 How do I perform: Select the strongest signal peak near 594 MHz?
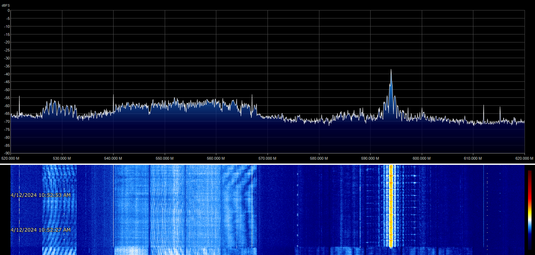coord(391,70)
